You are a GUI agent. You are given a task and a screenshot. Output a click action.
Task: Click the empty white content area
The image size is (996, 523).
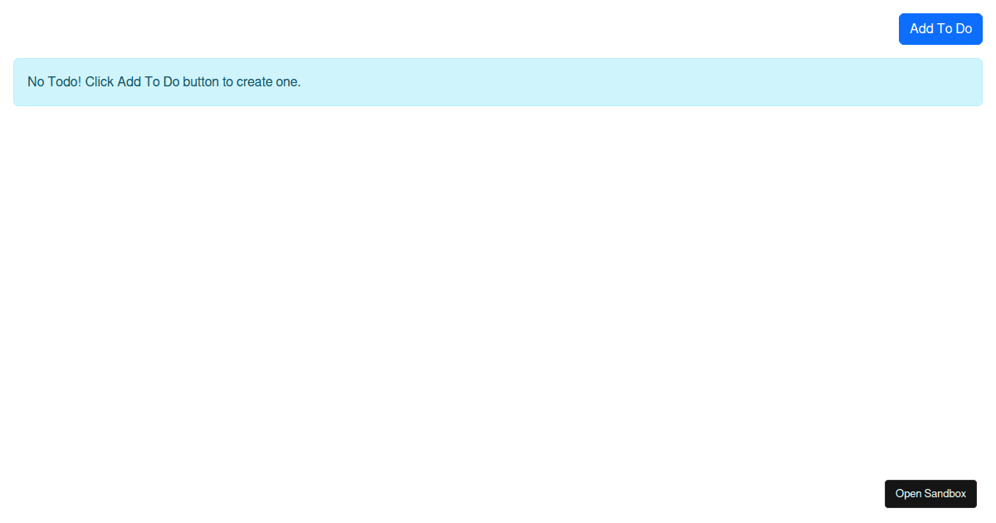click(x=498, y=291)
